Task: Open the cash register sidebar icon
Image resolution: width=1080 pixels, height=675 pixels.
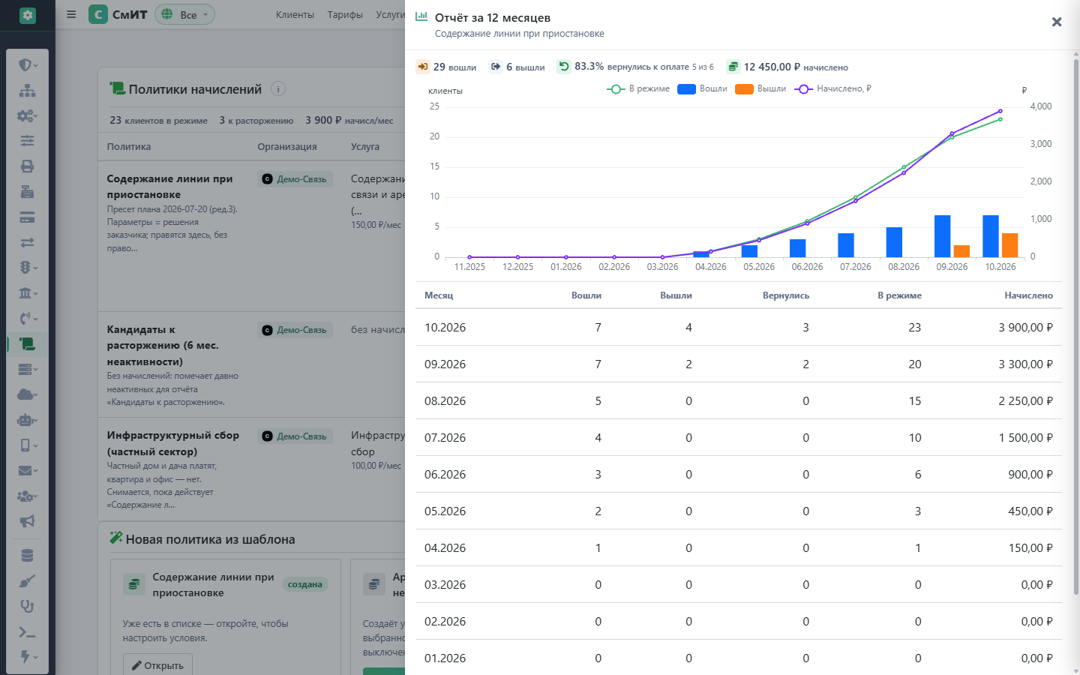Action: (27, 192)
